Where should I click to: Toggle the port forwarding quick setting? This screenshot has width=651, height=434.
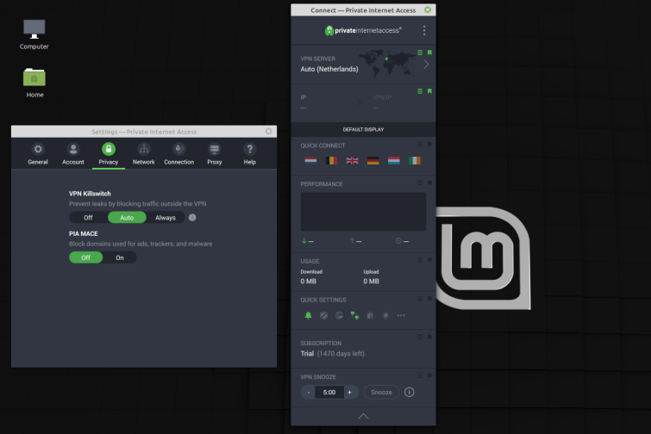339,315
